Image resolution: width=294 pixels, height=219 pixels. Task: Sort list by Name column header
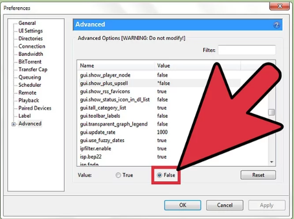[x=116, y=66]
